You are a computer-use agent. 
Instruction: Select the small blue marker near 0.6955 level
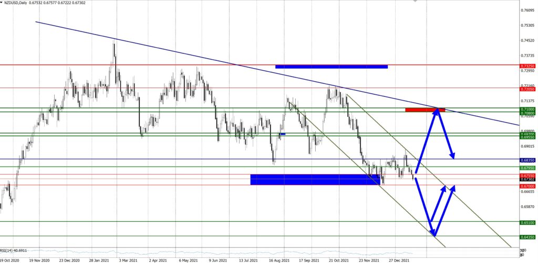click(283, 134)
